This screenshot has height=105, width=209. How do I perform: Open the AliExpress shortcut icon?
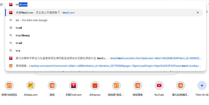[95, 85]
